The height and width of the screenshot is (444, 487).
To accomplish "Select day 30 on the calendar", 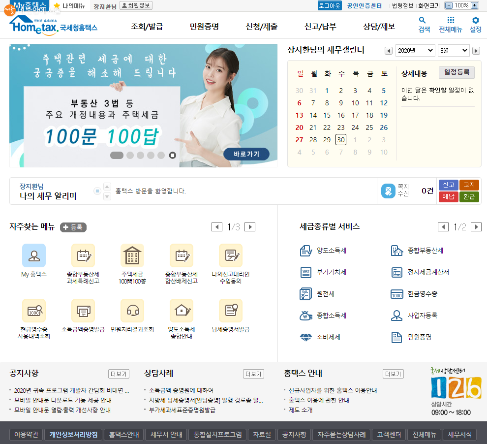I will point(340,140).
